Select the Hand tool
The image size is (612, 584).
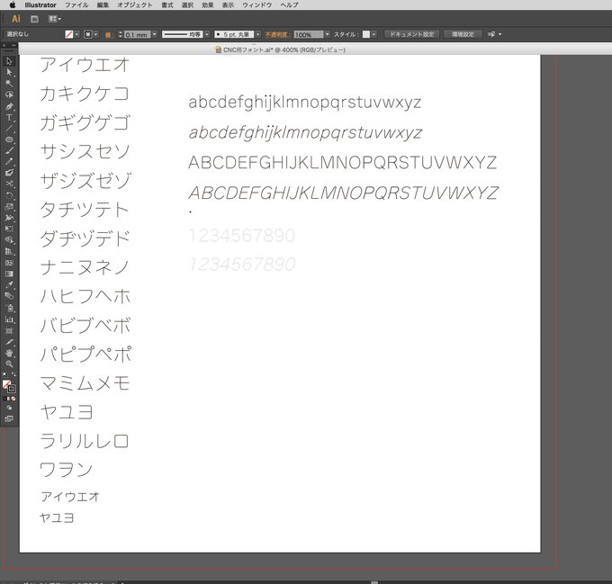(9, 353)
